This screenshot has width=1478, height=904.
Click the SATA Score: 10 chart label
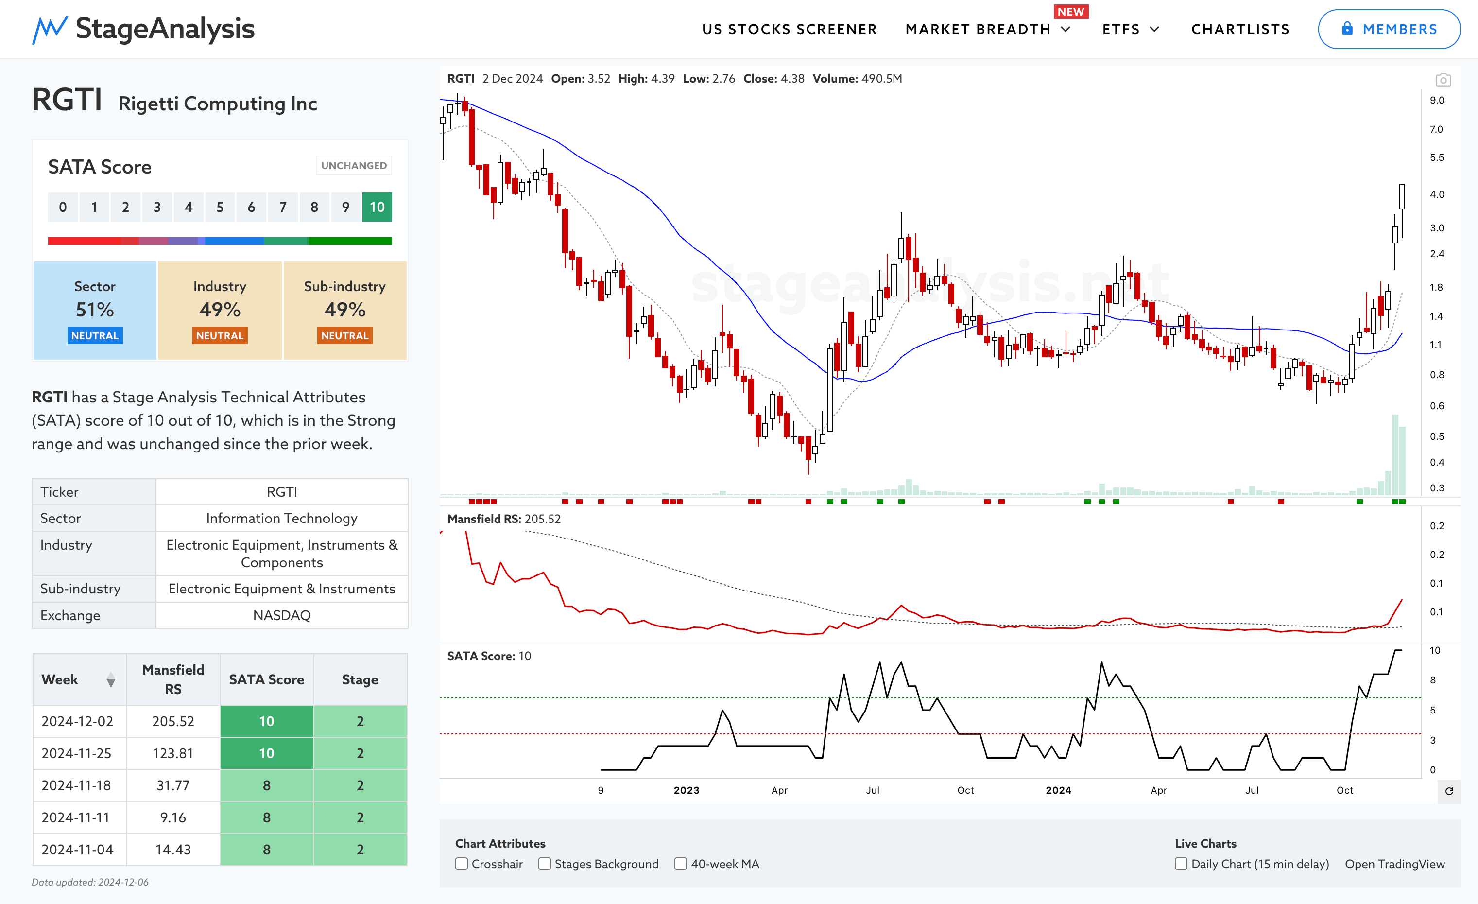point(489,656)
